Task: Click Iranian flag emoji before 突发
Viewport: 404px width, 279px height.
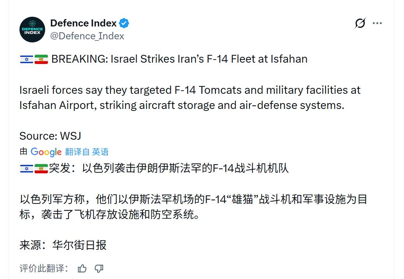Action: 41,168
